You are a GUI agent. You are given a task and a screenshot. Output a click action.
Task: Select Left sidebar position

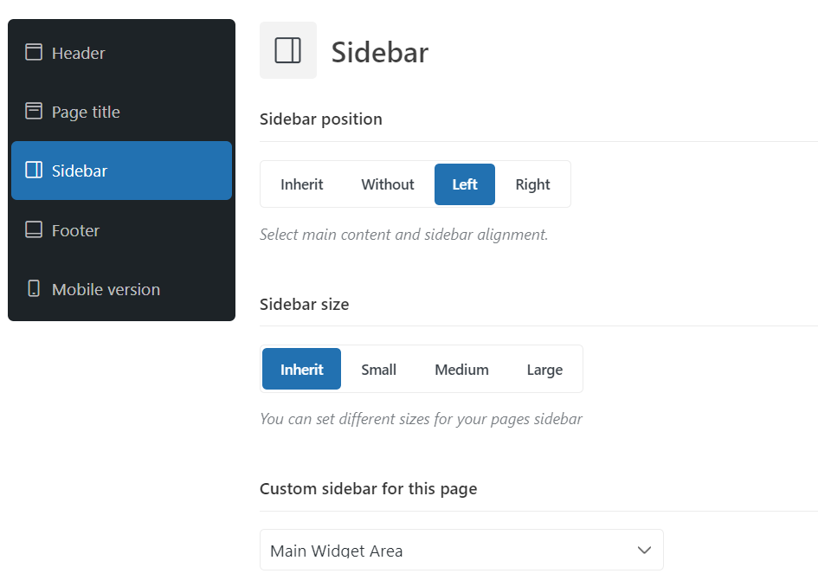click(x=464, y=184)
